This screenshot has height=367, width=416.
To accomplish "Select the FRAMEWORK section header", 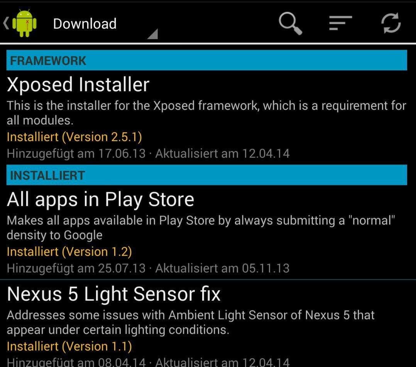I will pyautogui.click(x=207, y=60).
